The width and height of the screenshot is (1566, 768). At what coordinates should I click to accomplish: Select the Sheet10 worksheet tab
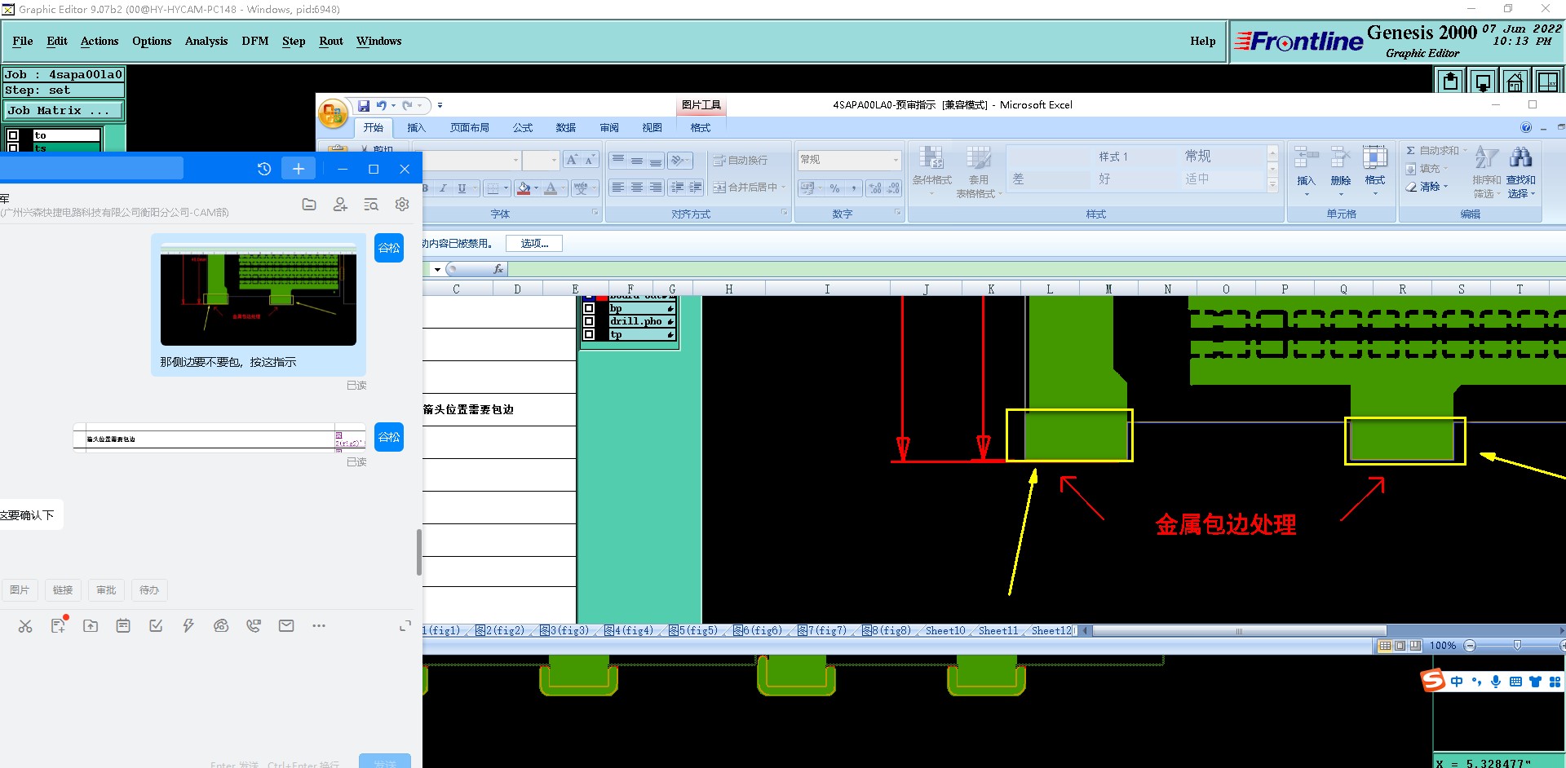pos(944,630)
